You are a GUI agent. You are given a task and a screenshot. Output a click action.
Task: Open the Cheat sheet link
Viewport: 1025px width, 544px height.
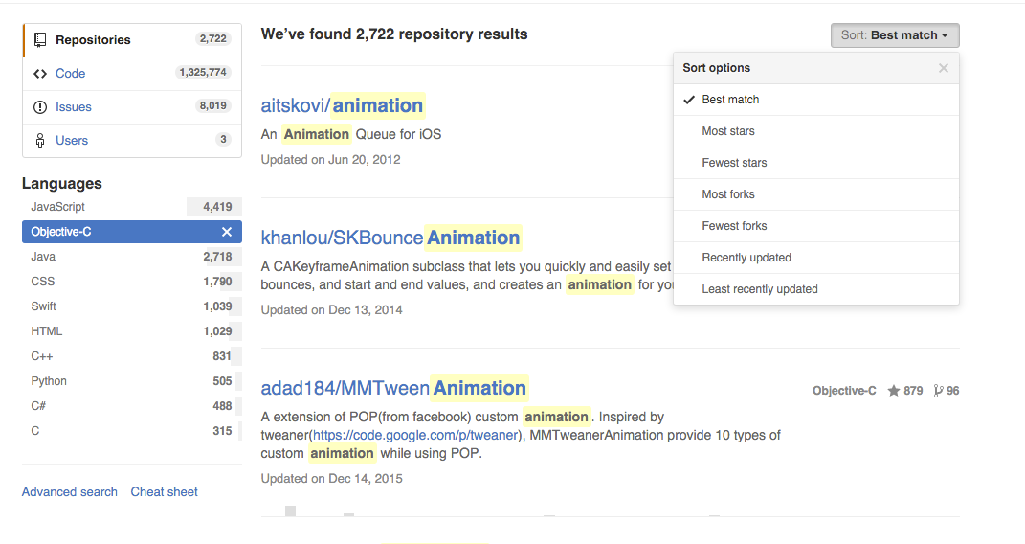coord(165,492)
